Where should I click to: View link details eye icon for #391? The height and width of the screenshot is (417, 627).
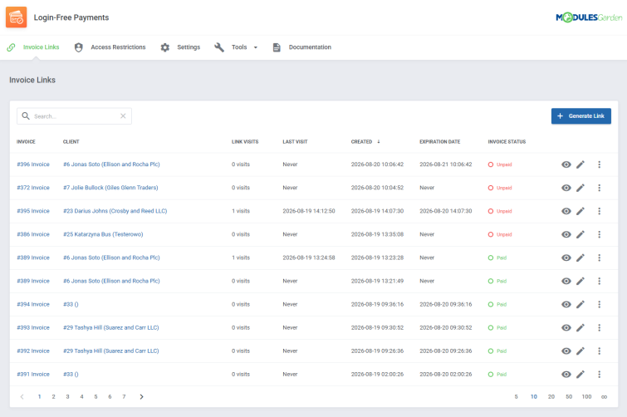point(566,375)
